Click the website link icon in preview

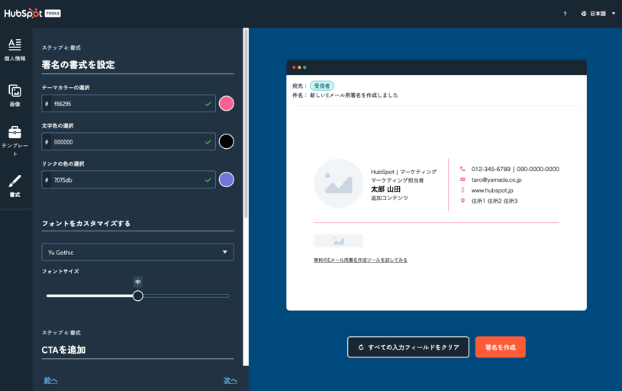[x=462, y=190]
